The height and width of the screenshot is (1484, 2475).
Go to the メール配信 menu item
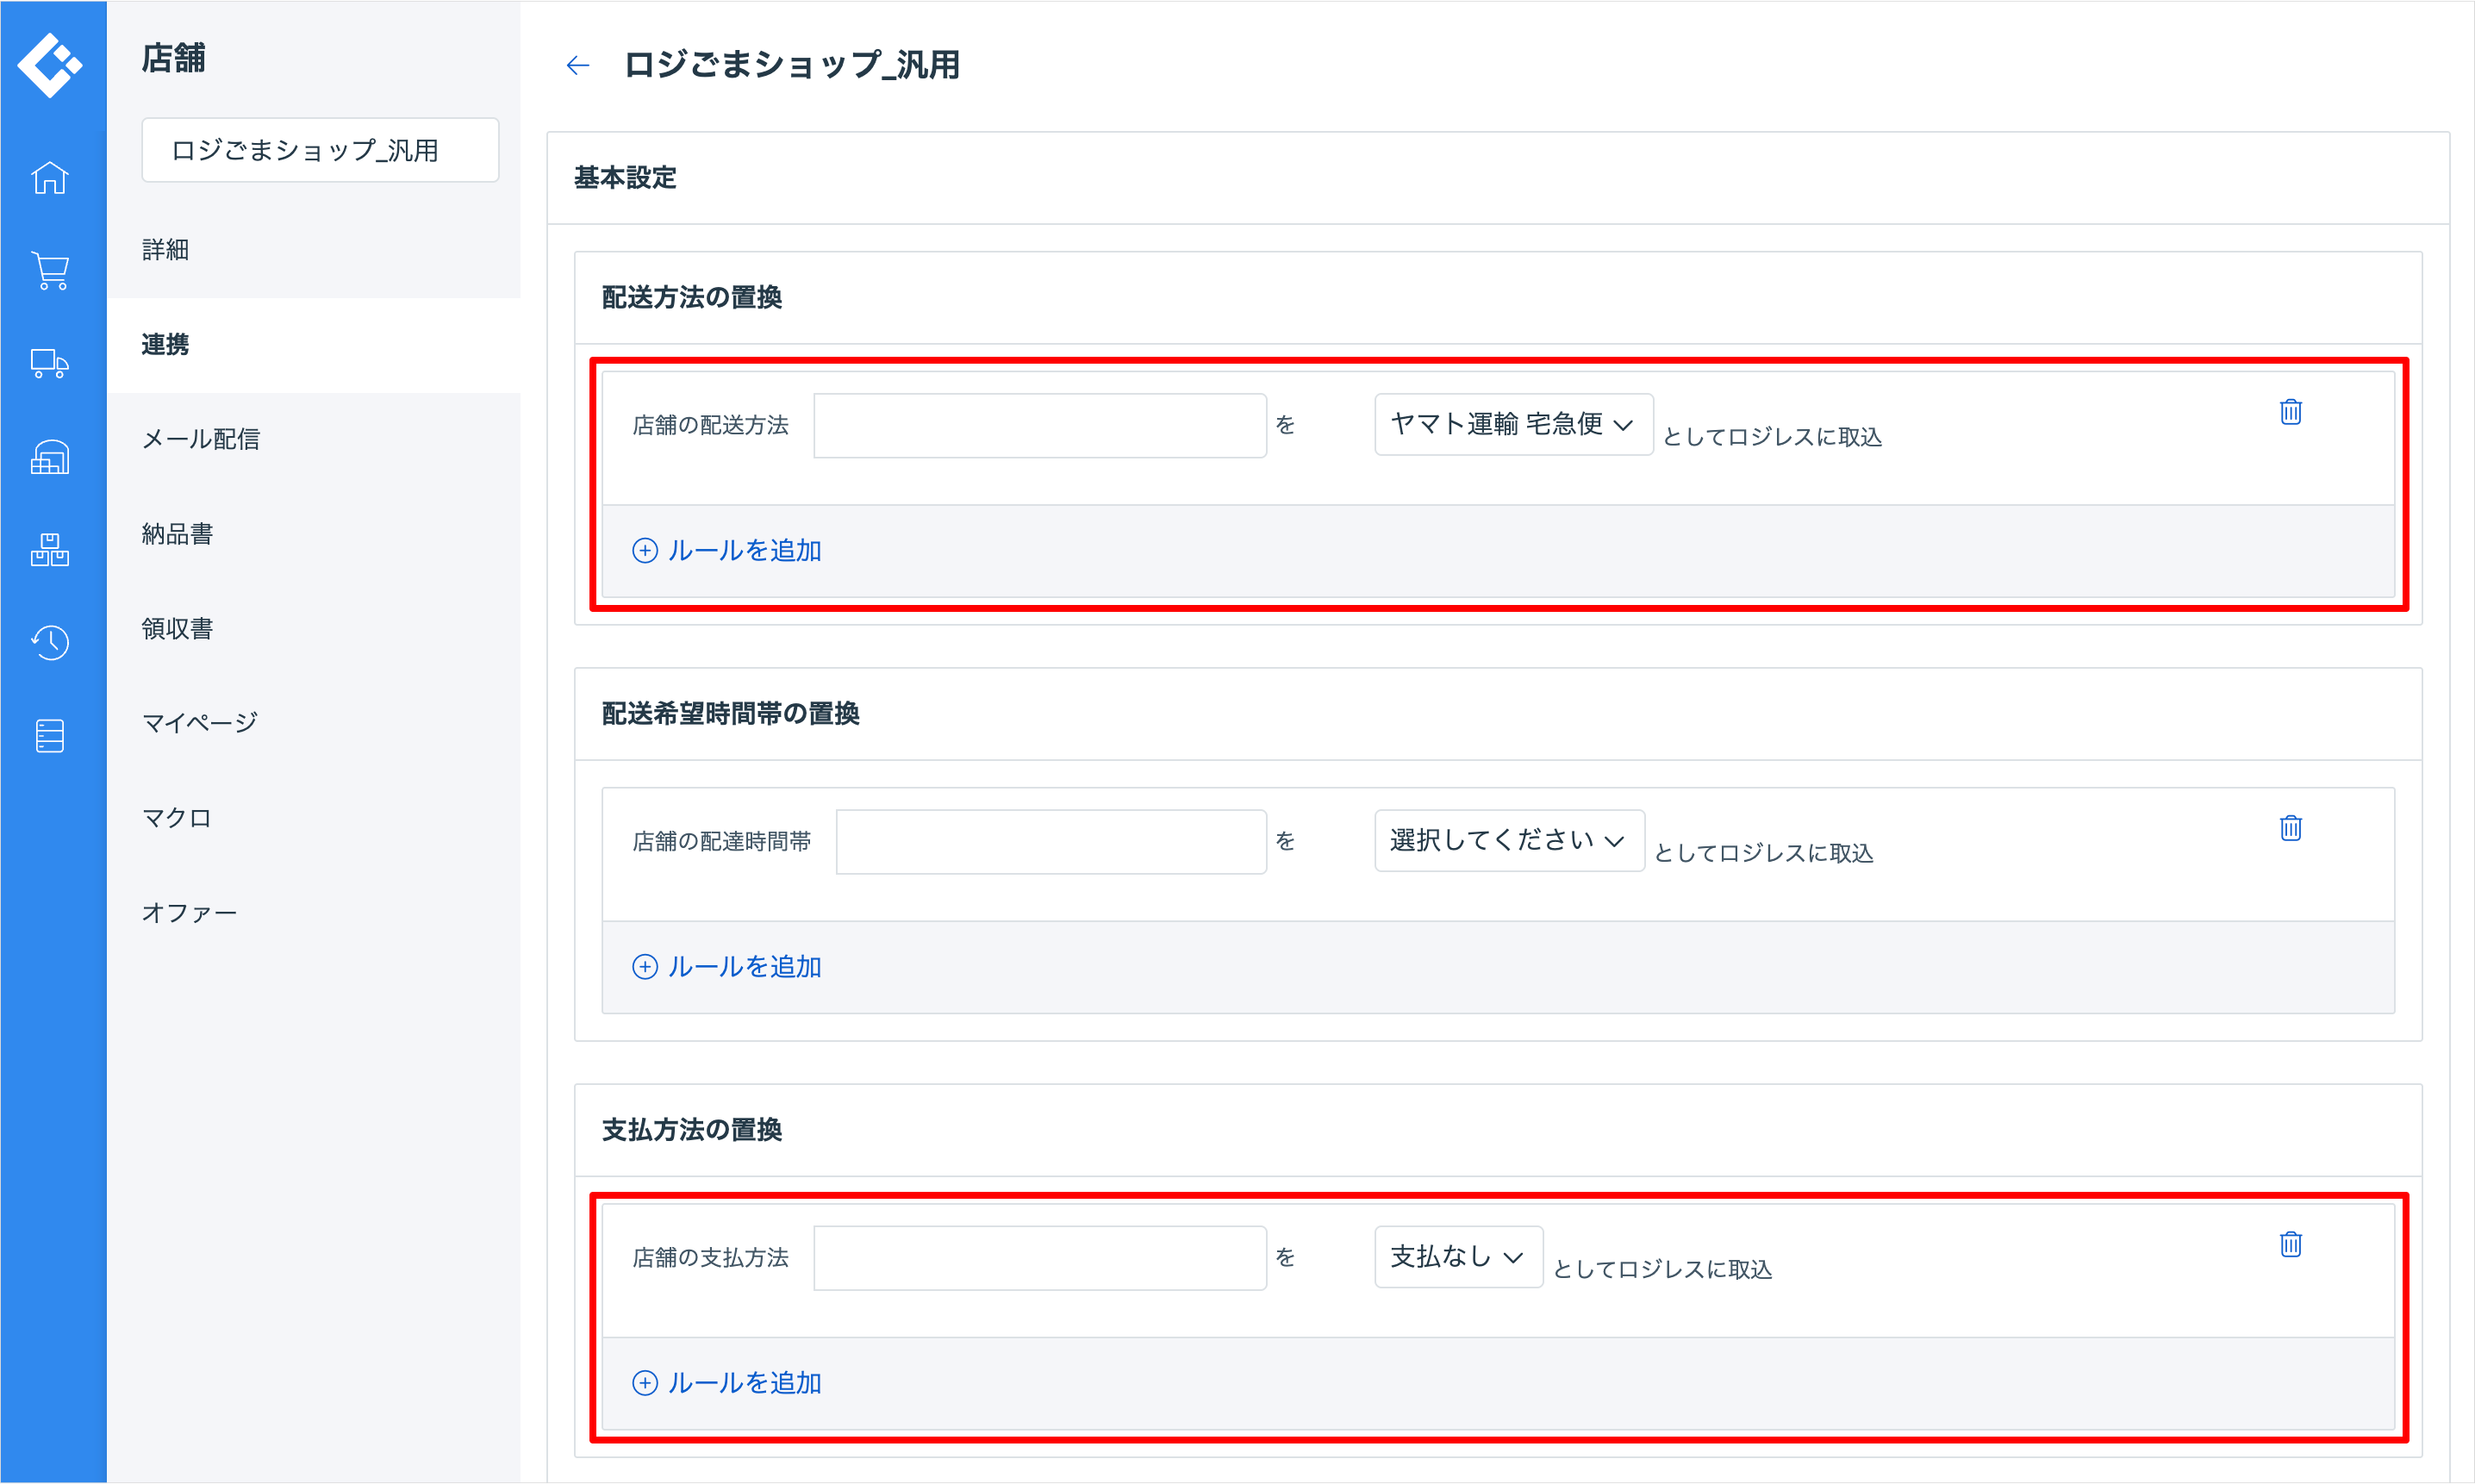(x=201, y=439)
